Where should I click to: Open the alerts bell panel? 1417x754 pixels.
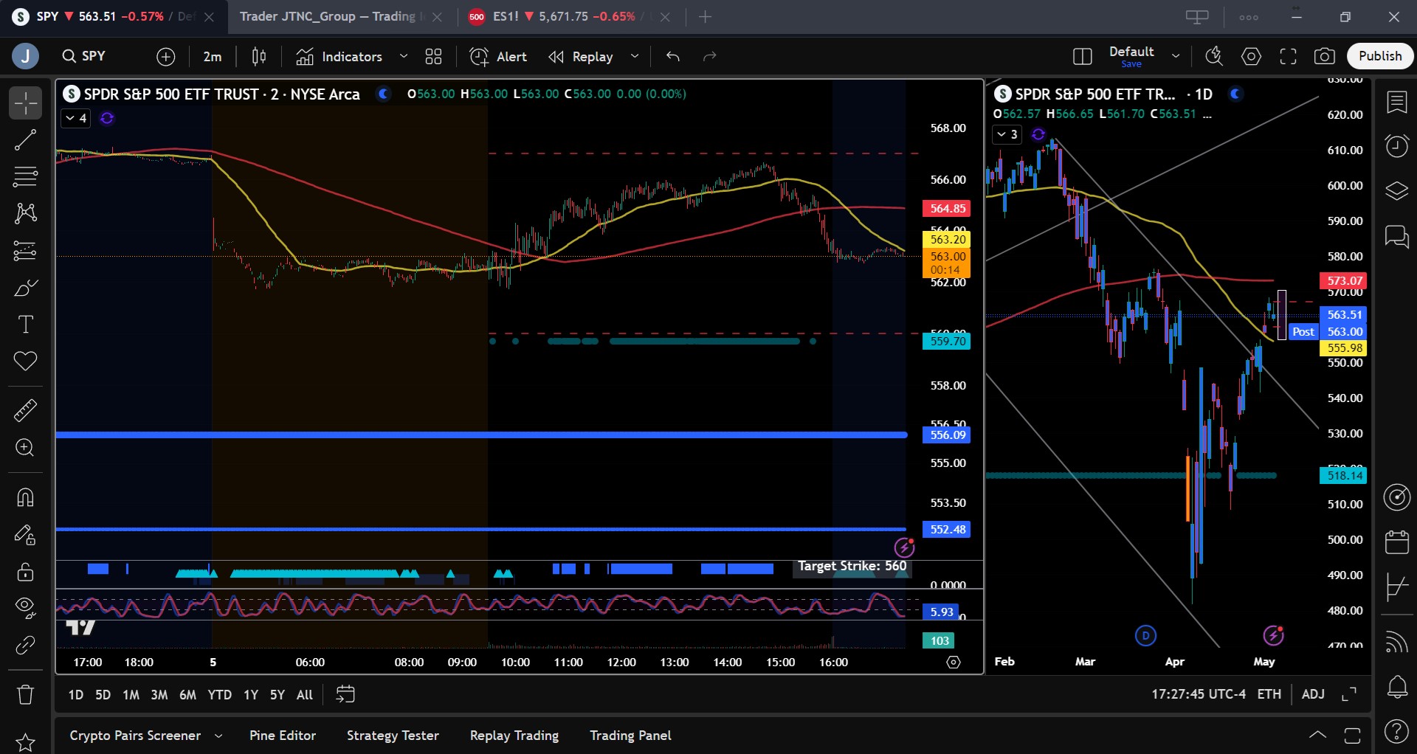(1396, 687)
